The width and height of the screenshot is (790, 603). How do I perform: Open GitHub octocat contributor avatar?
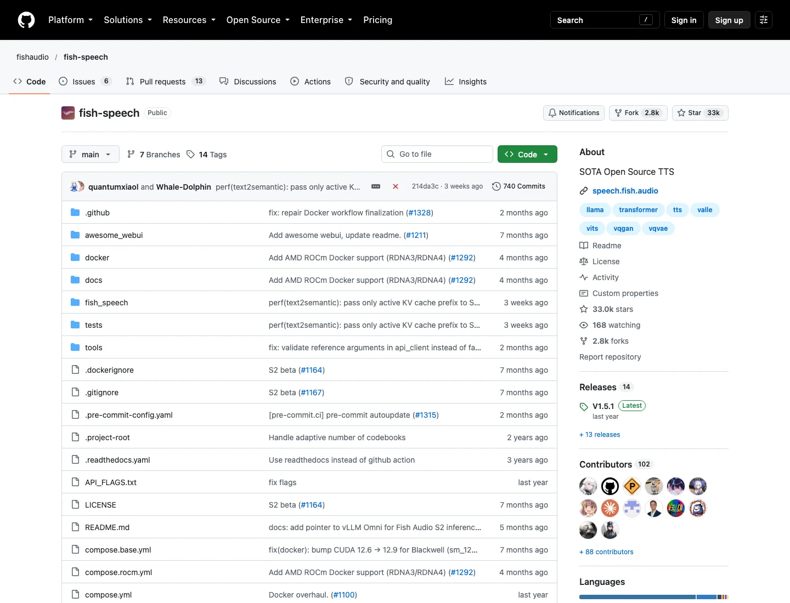point(610,486)
